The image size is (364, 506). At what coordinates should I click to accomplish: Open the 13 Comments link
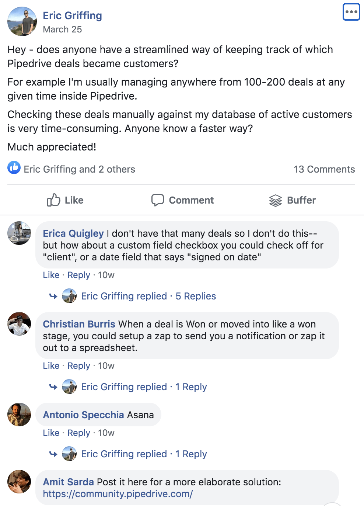pyautogui.click(x=324, y=169)
